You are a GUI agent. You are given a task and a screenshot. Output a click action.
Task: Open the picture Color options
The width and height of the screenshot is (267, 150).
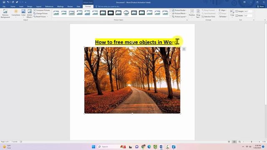click(23, 14)
